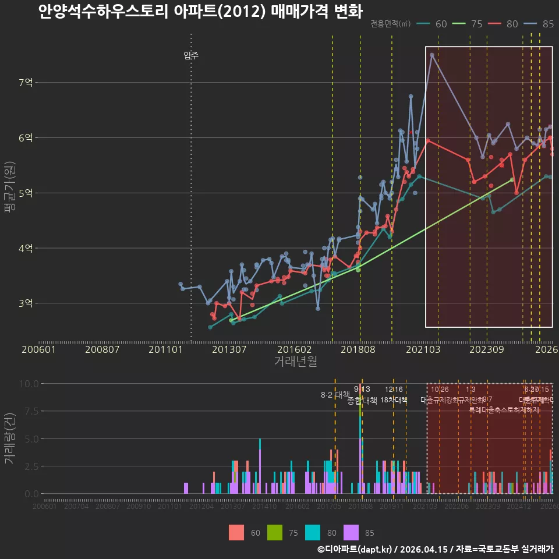
Task: Click the 7억 y-axis label
Action: coord(26,83)
